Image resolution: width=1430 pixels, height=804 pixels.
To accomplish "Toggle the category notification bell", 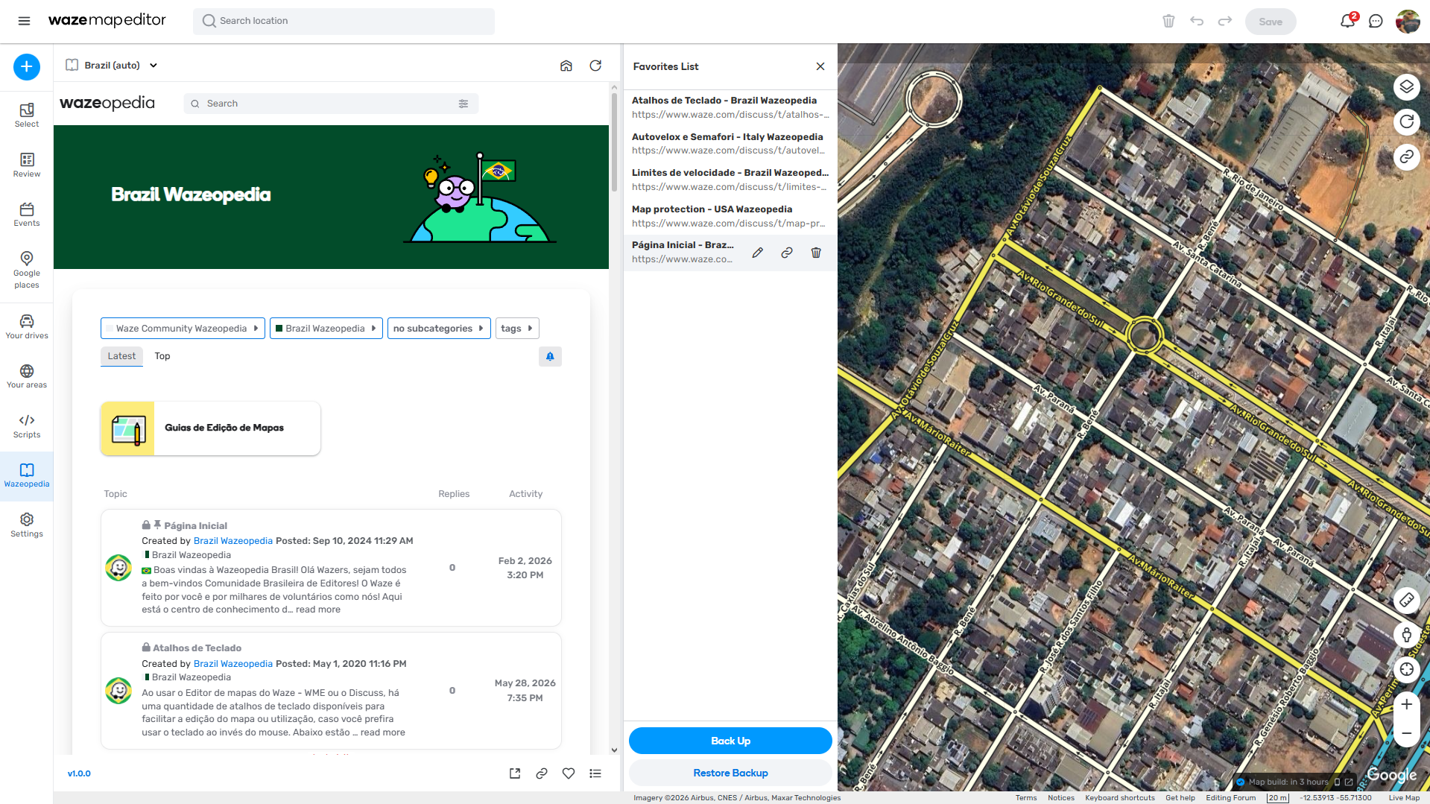I will pyautogui.click(x=550, y=356).
